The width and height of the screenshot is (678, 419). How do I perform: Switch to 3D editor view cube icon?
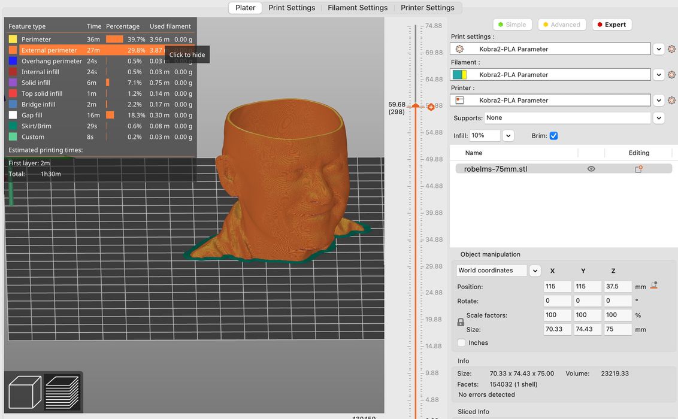pos(25,392)
